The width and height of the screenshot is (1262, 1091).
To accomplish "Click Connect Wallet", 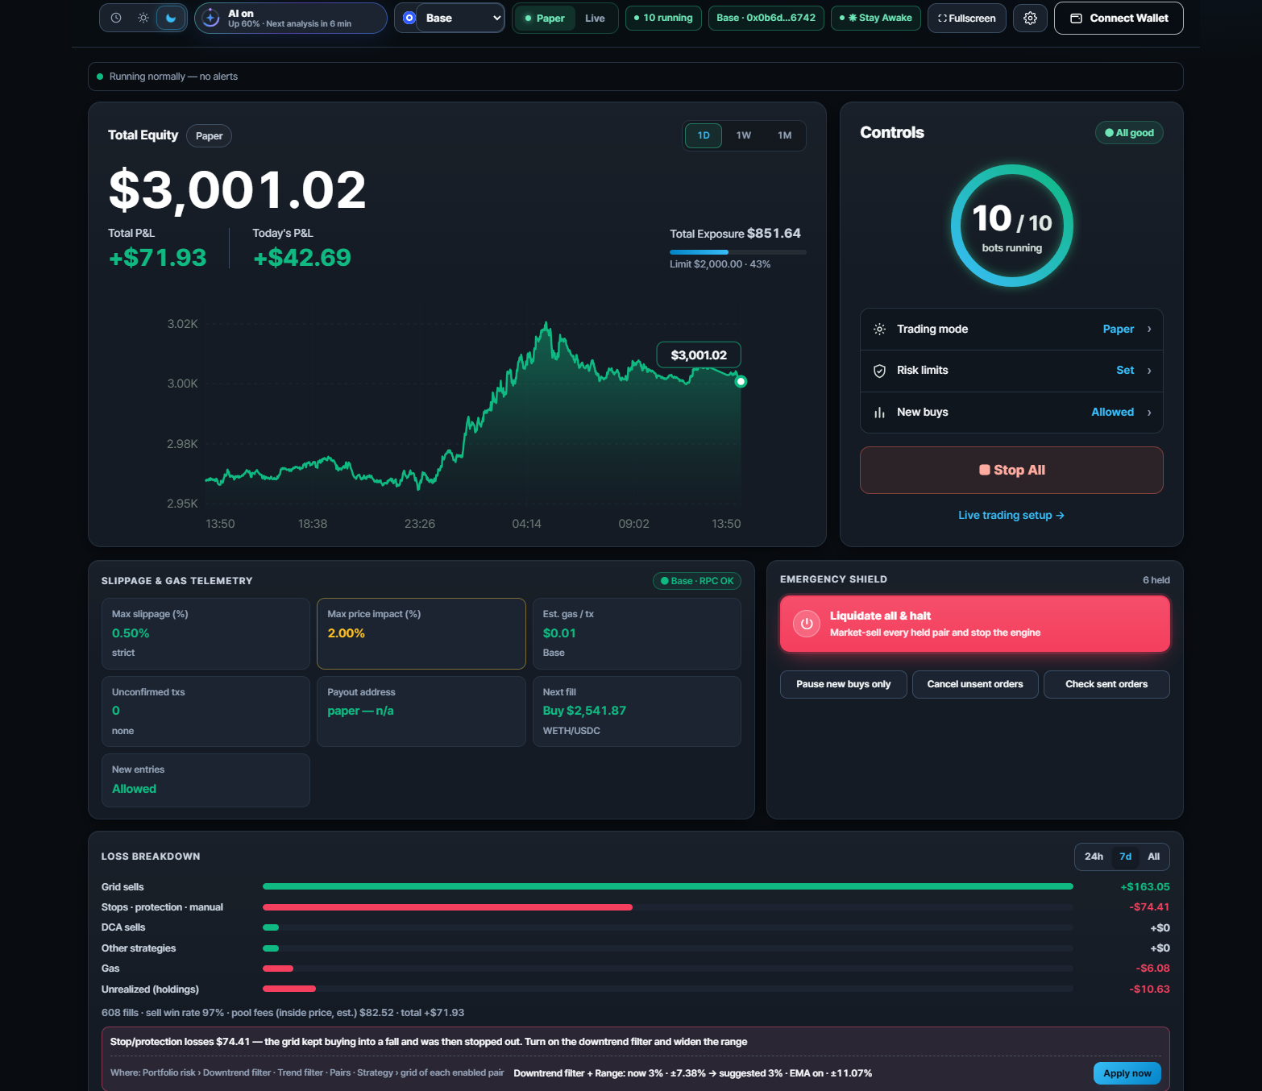I will (1119, 18).
